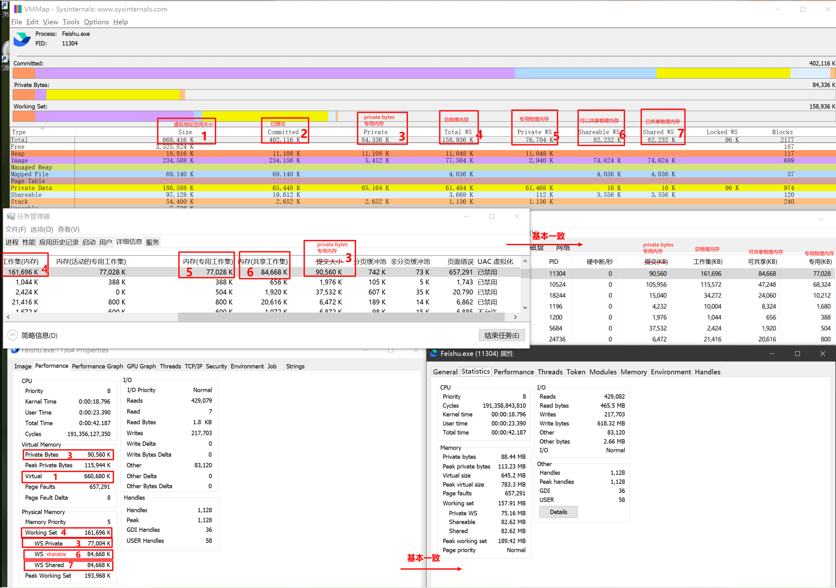This screenshot has width=836, height=588.
Task: Sort the background list by PID column
Action: coord(553,262)
